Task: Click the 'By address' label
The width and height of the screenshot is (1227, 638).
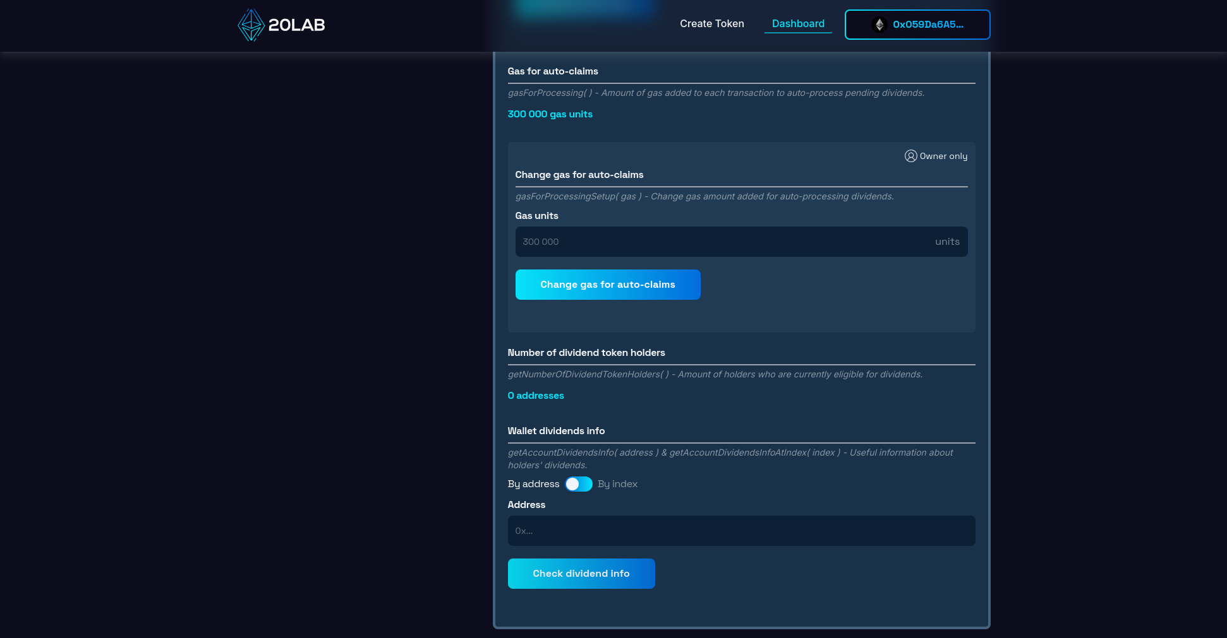Action: pos(534,484)
